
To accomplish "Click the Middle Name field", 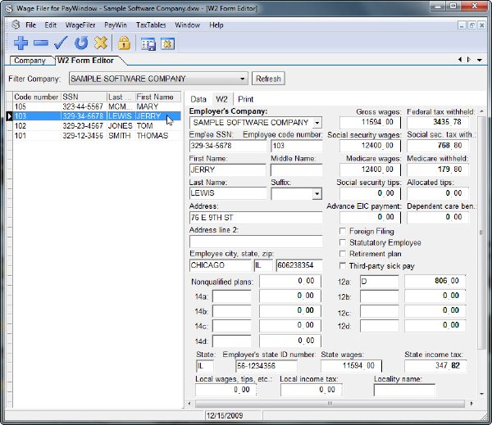I will pos(297,170).
